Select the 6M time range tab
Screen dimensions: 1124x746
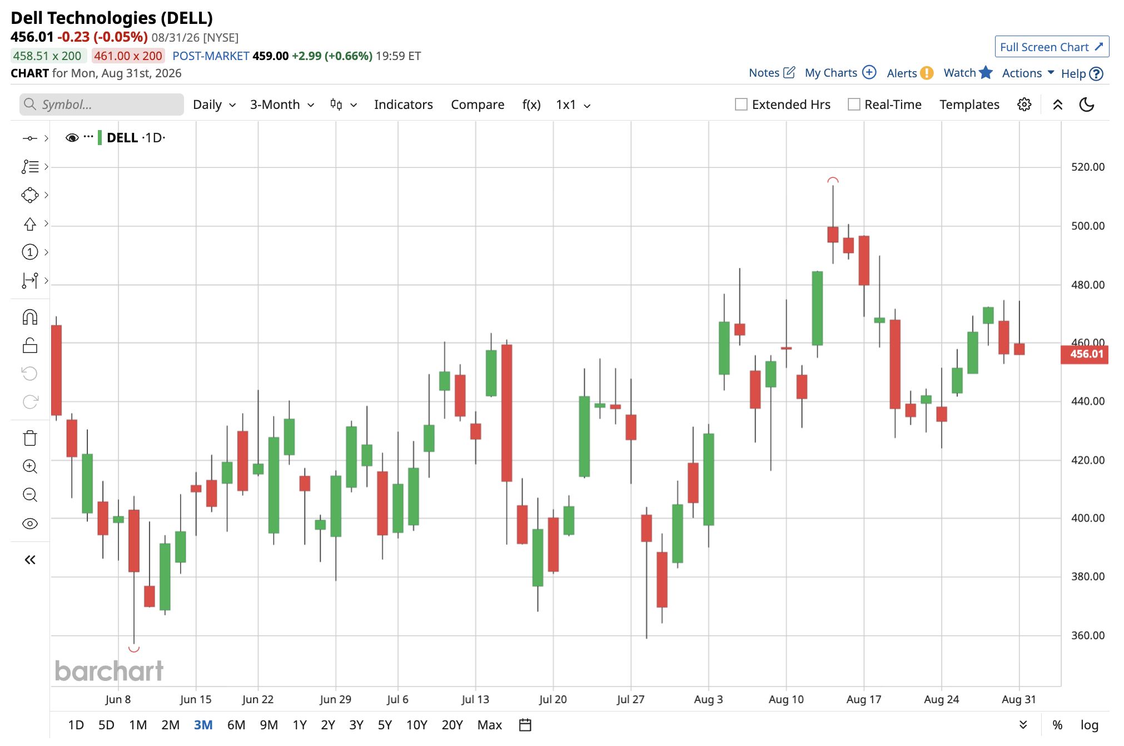click(x=236, y=725)
